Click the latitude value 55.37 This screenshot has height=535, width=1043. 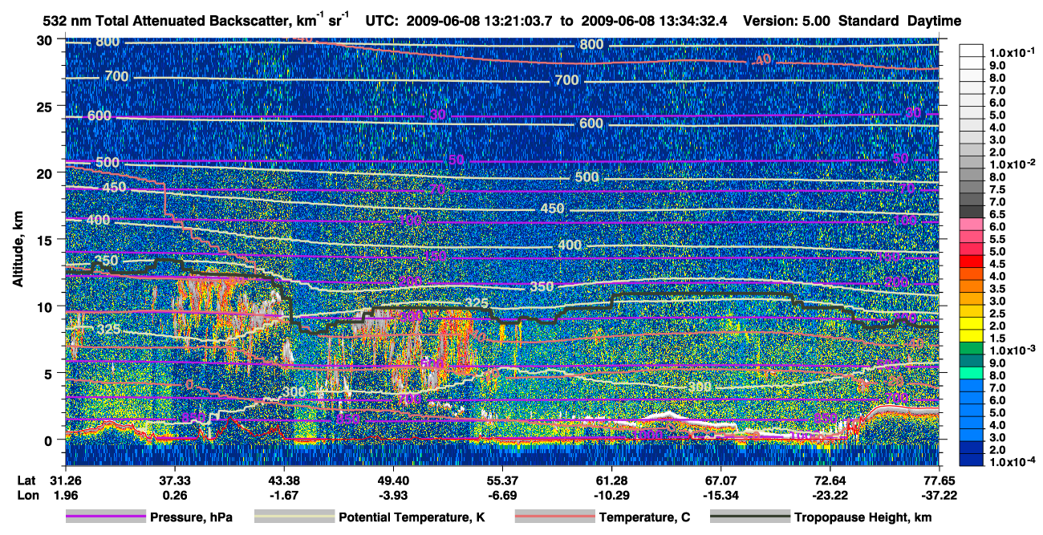coord(501,480)
